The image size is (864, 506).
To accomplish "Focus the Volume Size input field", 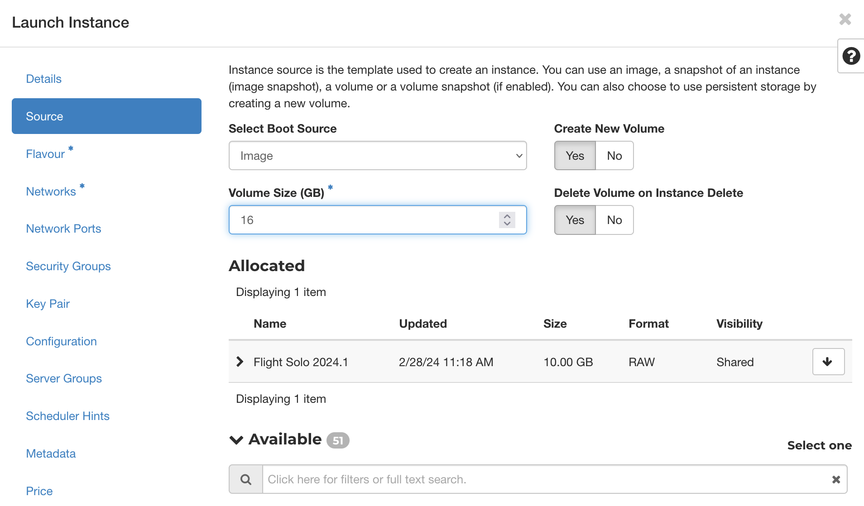I will [x=362, y=220].
